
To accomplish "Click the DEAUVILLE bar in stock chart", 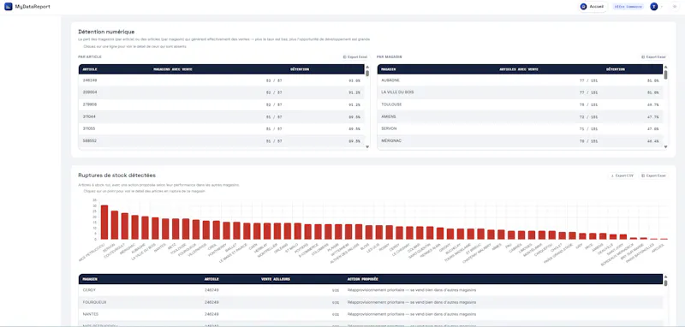I will [x=613, y=236].
